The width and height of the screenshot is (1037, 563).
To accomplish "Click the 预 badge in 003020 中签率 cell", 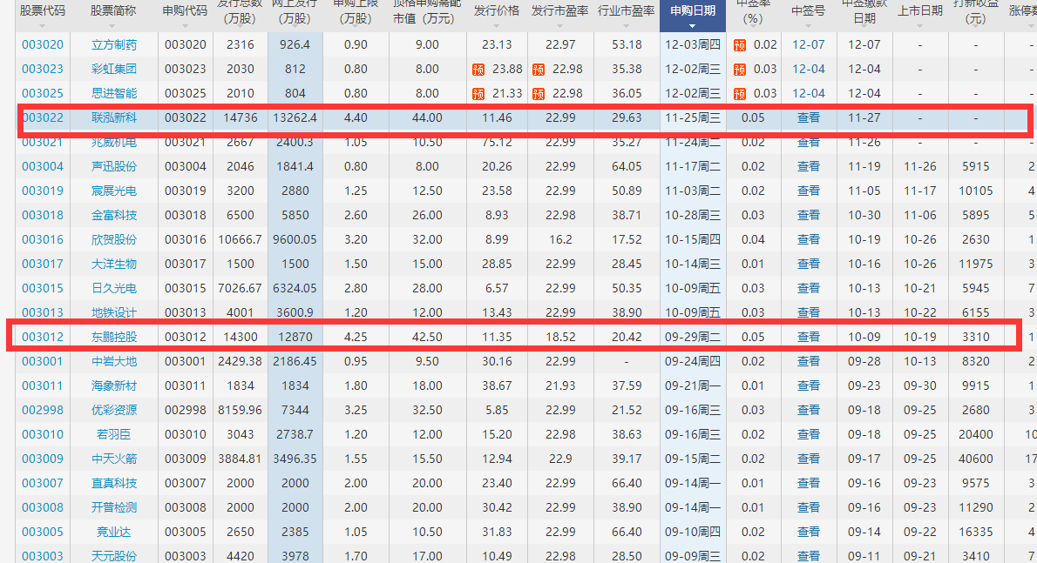I will tap(739, 45).
